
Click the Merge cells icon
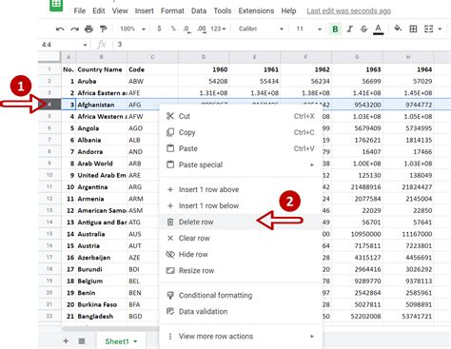pos(428,29)
